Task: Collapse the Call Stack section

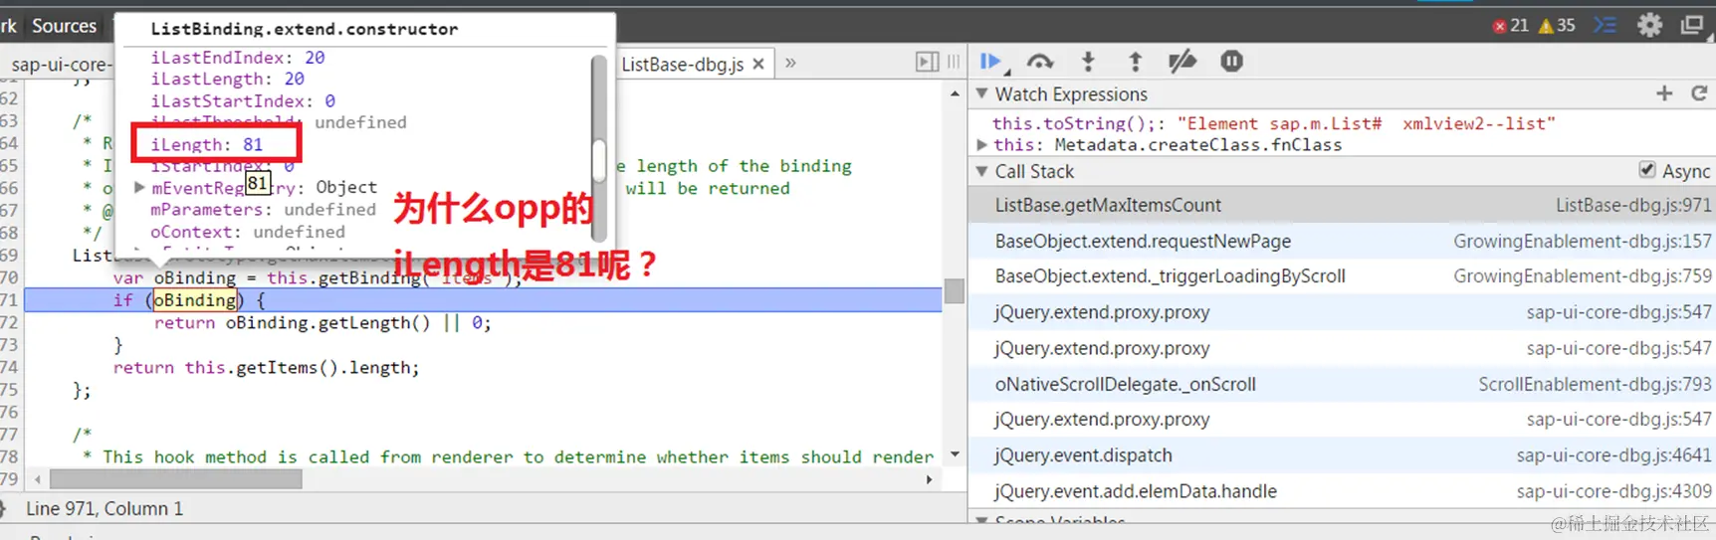Action: coord(982,171)
